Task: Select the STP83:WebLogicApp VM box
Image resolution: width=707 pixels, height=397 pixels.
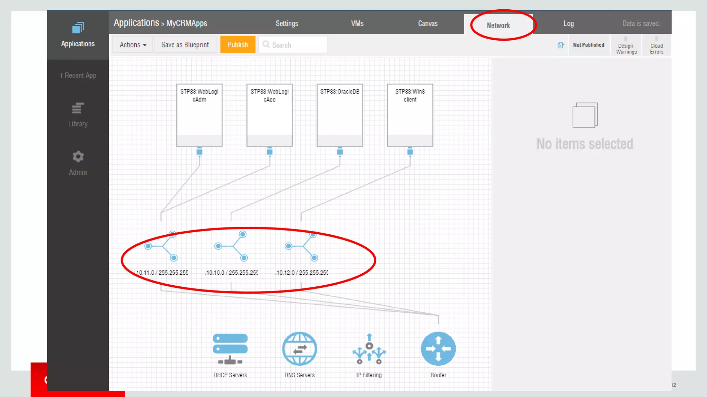Action: [x=270, y=115]
